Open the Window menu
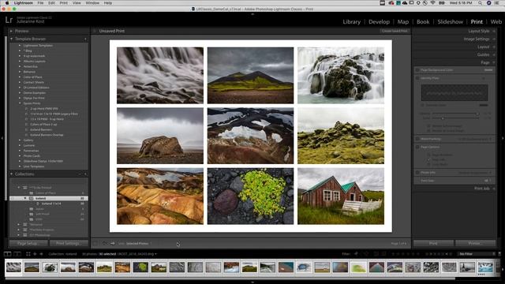The image size is (505, 284). click(x=92, y=3)
